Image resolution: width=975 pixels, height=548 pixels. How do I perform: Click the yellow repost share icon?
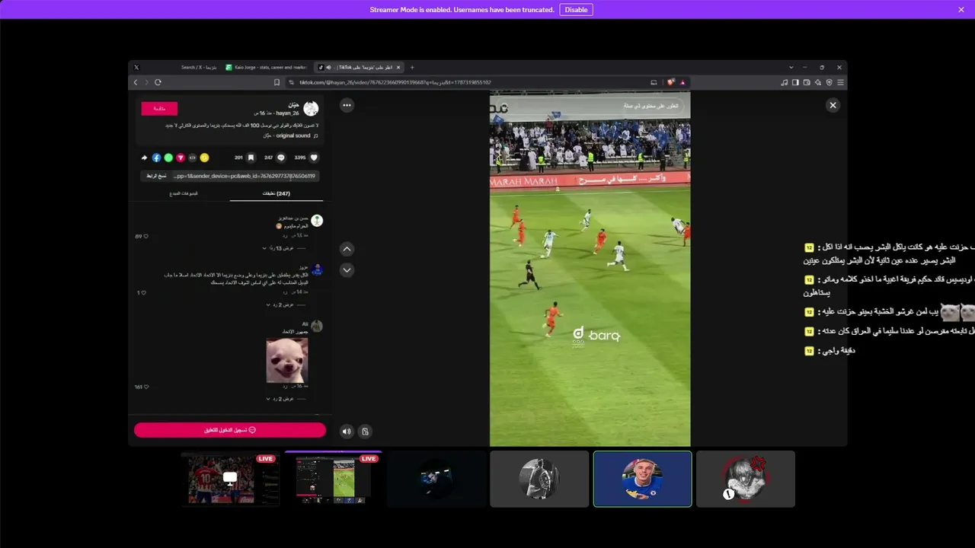pyautogui.click(x=204, y=158)
